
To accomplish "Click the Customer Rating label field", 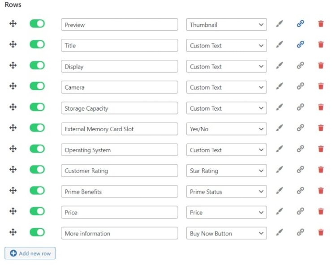I will coord(119,171).
